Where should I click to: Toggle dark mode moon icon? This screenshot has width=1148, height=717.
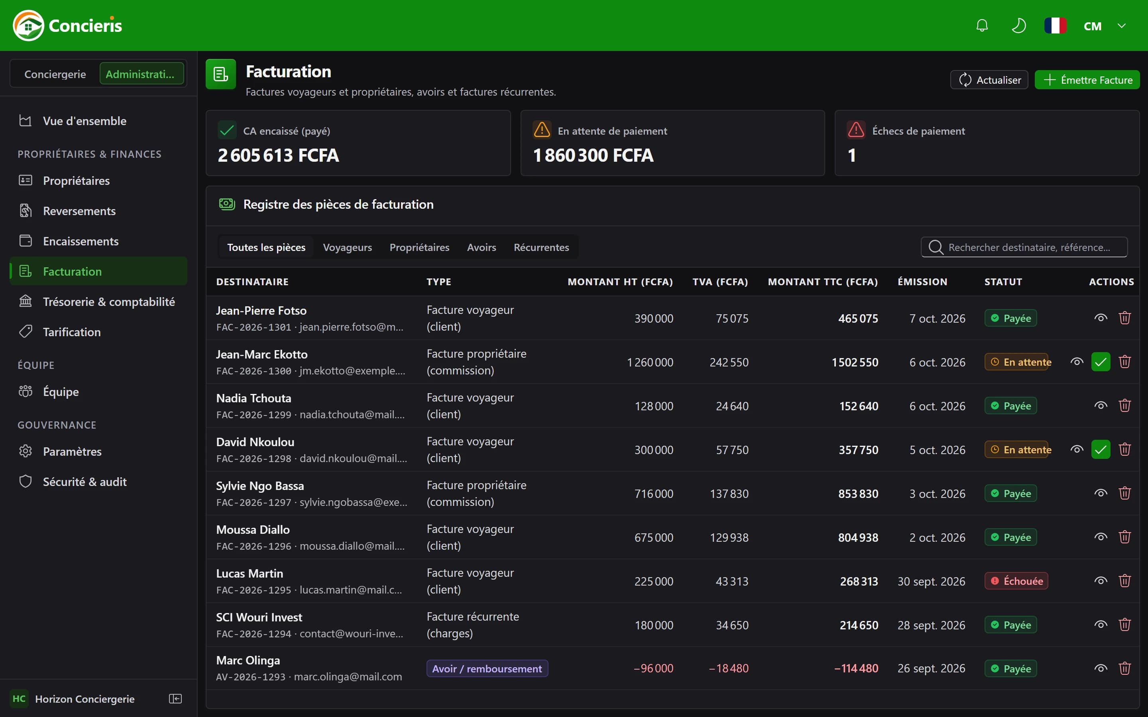(1018, 25)
